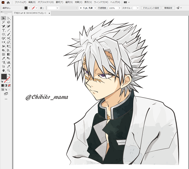This screenshot has width=189, height=169.
Task: Enable Draw Normal mode
Action: coord(3,89)
